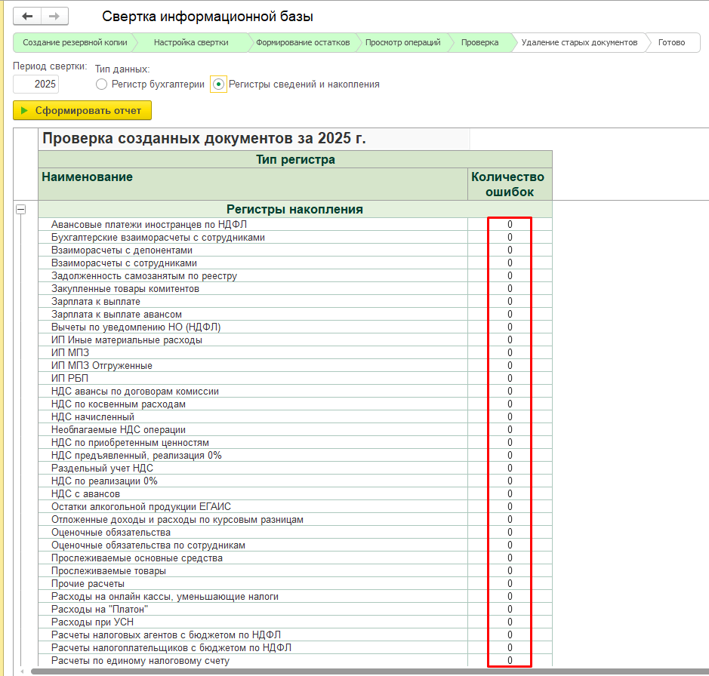Open the Создание резервной копии step
This screenshot has width=709, height=676.
[x=75, y=42]
